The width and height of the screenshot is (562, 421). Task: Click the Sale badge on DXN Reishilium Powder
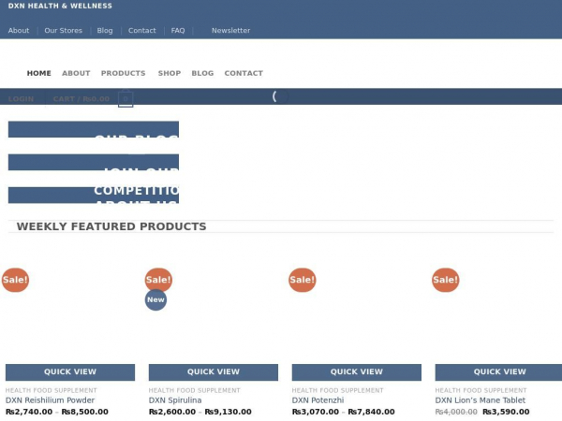[x=15, y=280]
